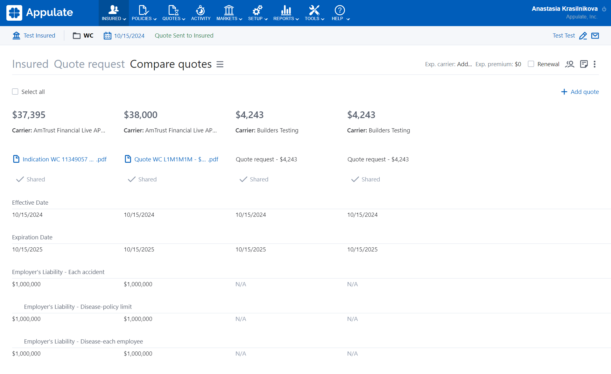Click the Exp. carrier Add... field

[x=464, y=64]
